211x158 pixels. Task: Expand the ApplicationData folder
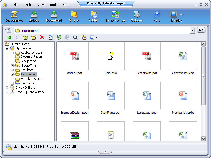[12, 53]
